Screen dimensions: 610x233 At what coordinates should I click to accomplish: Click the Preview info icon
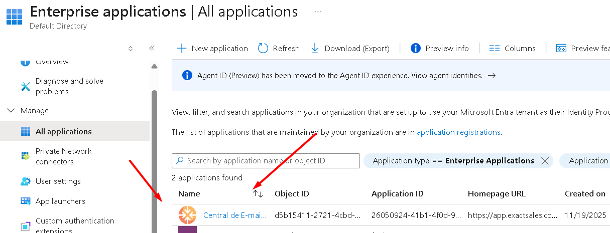(x=416, y=48)
